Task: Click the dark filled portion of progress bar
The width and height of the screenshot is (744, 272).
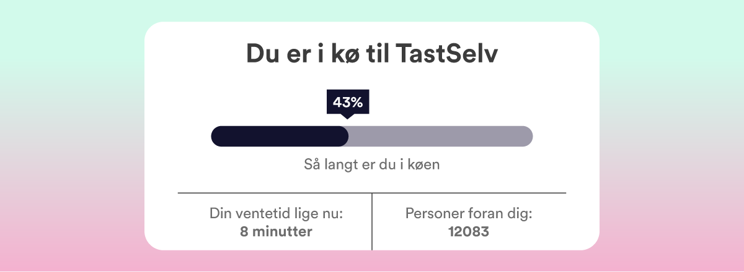Action: [280, 136]
